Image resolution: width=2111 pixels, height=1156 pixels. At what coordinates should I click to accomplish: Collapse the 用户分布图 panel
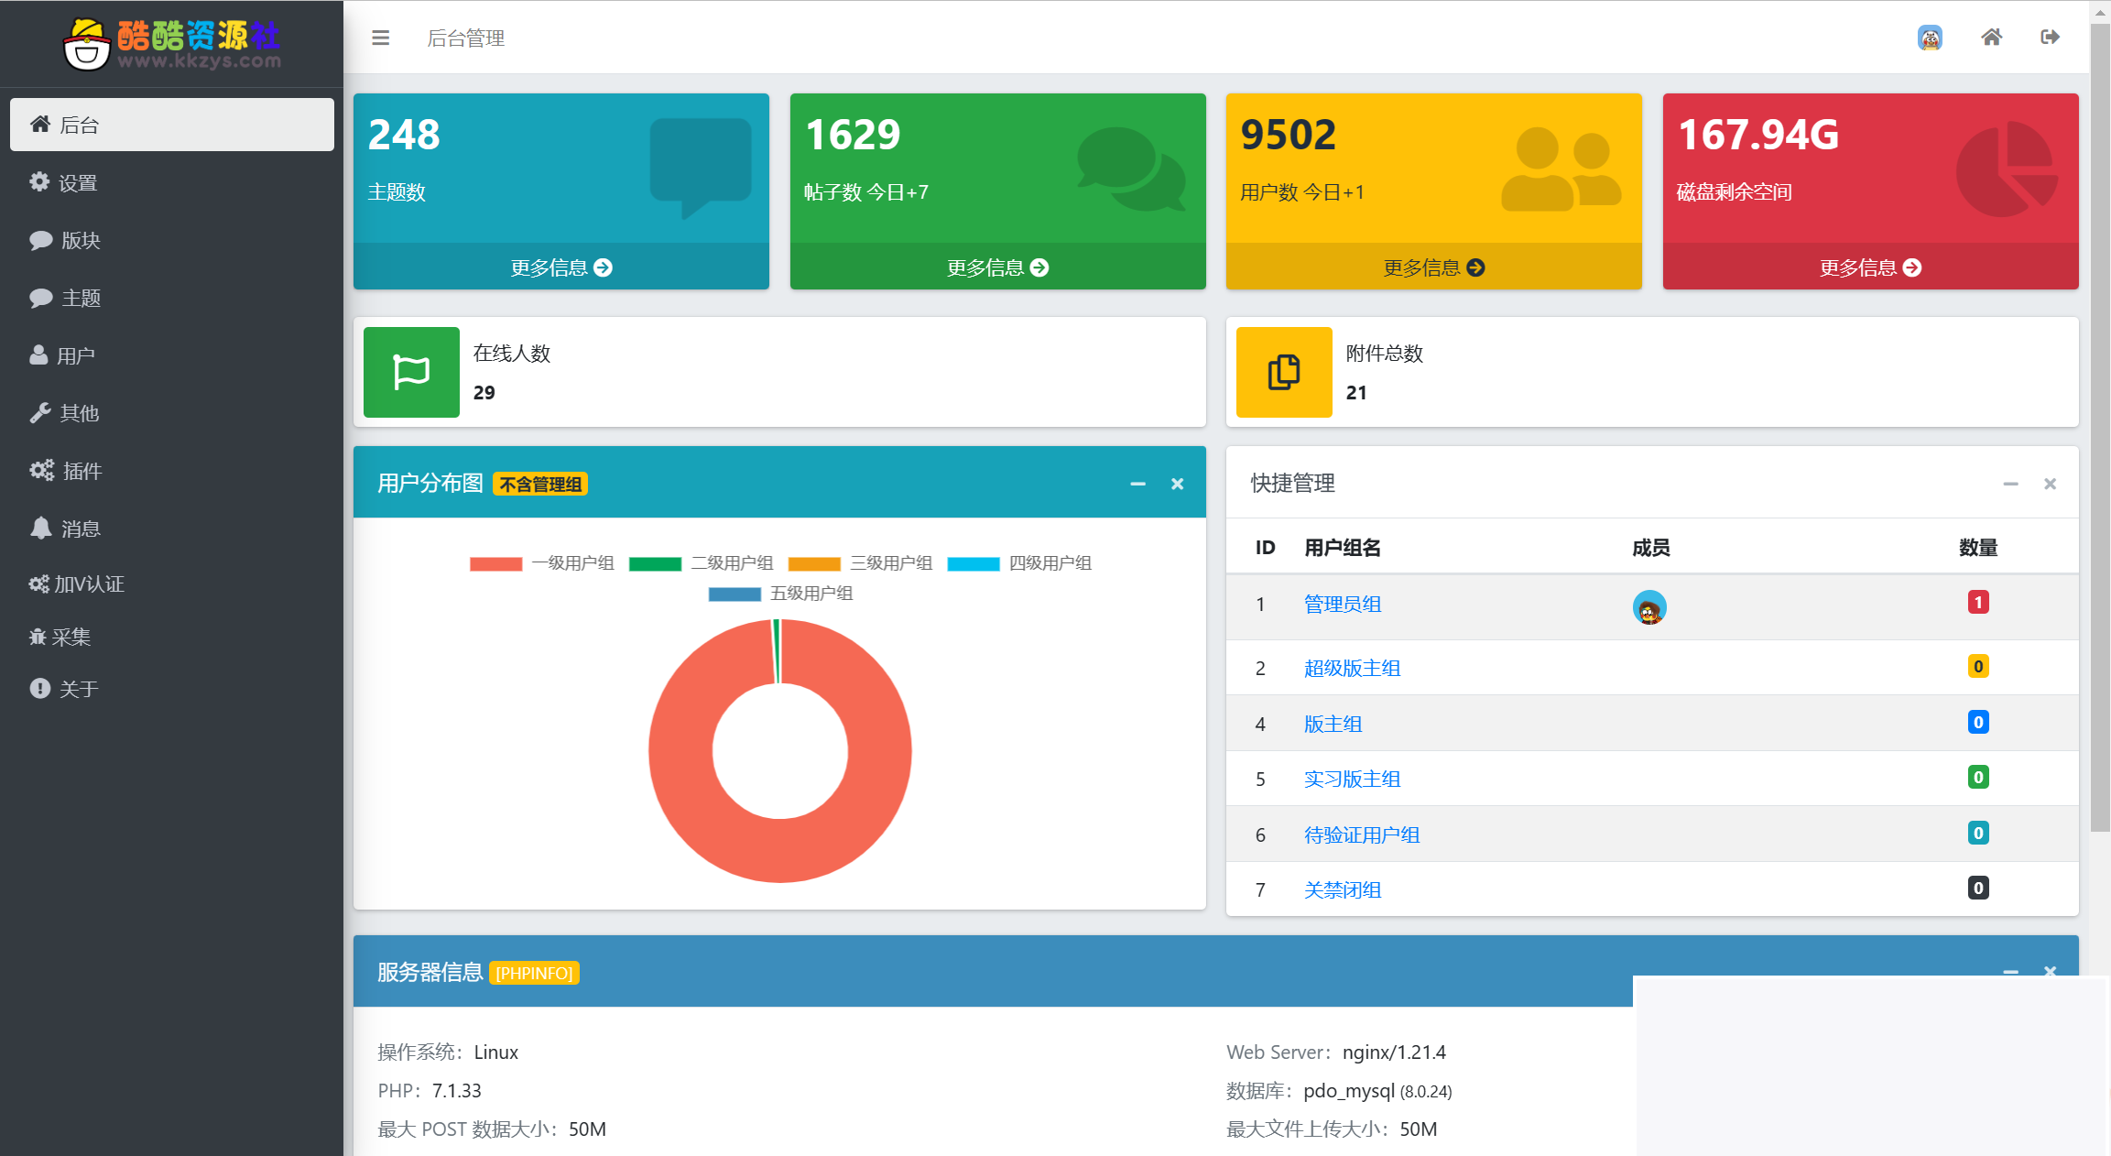pyautogui.click(x=1137, y=483)
